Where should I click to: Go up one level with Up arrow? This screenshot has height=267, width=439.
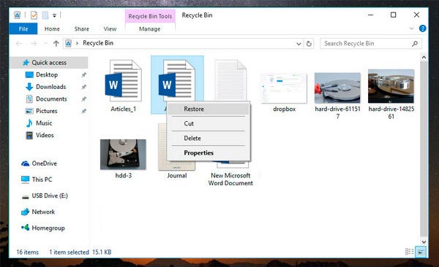[x=56, y=44]
